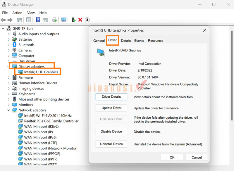Viewport: 234px width, 171px height.
Task: Expand the Keyboards node
Action: [9, 94]
